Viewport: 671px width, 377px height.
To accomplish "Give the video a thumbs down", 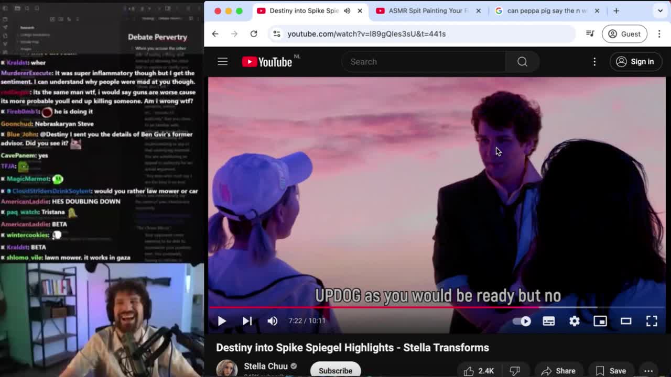I will (x=516, y=370).
